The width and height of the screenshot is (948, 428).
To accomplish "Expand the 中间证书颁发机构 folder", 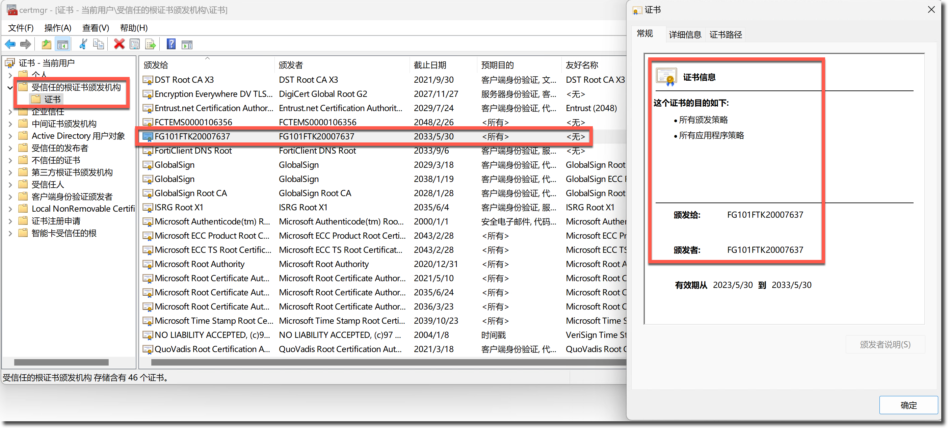I will pos(10,124).
